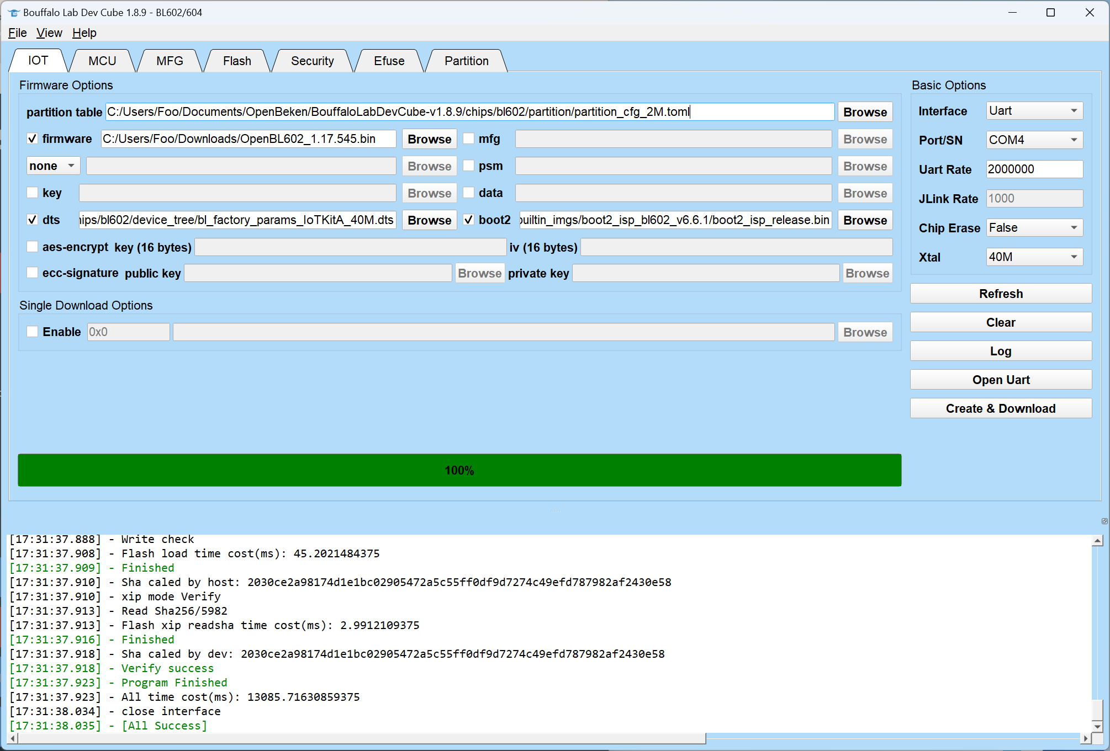The width and height of the screenshot is (1110, 751).
Task: Click the Bouffalo Lab app icon in title bar
Action: [x=14, y=12]
